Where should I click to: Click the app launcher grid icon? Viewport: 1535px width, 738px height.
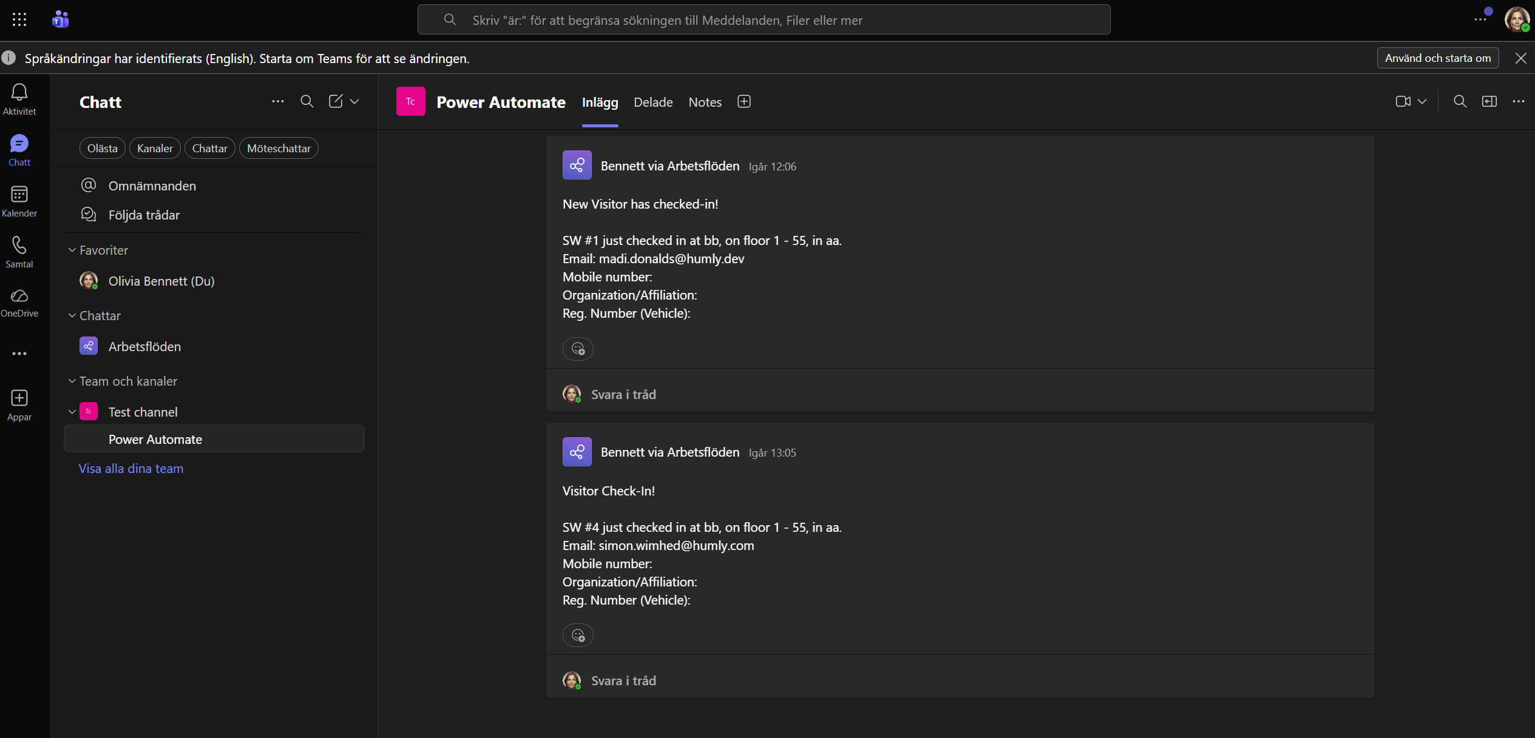[x=19, y=20]
